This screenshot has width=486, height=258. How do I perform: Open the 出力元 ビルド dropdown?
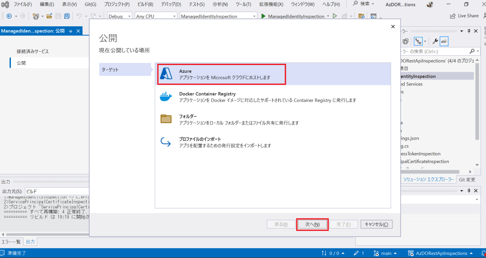pyautogui.click(x=57, y=191)
